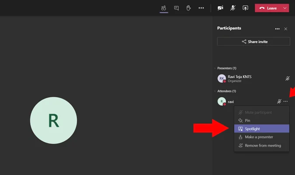Screen dimensions: 295x175
Task: Raise your hand with the hand icon
Action: pos(188,8)
